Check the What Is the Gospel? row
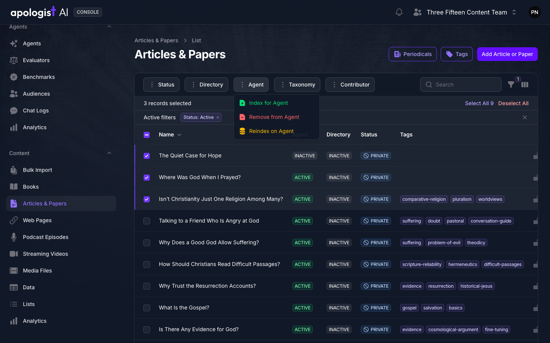The width and height of the screenshot is (550, 343). (147, 308)
